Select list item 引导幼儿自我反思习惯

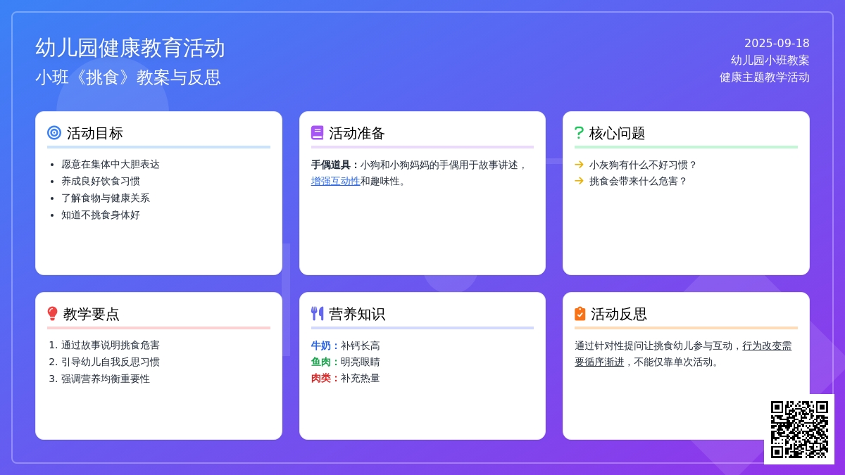pos(111,362)
